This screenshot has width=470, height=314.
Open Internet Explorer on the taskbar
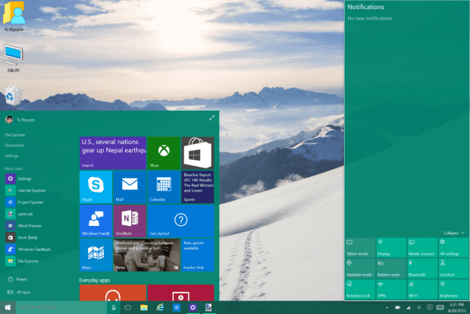(161, 307)
